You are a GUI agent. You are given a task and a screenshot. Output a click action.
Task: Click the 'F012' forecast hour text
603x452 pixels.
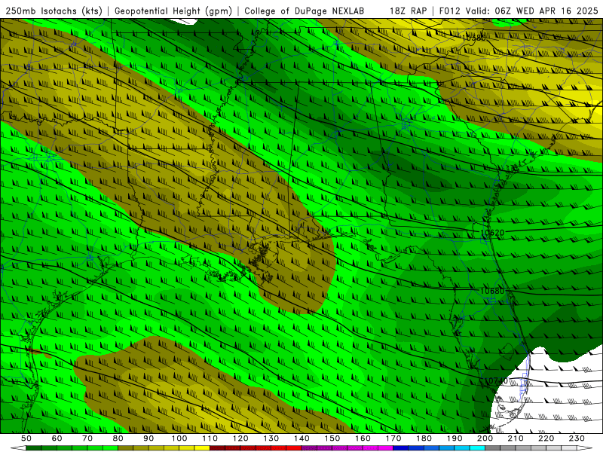point(449,11)
